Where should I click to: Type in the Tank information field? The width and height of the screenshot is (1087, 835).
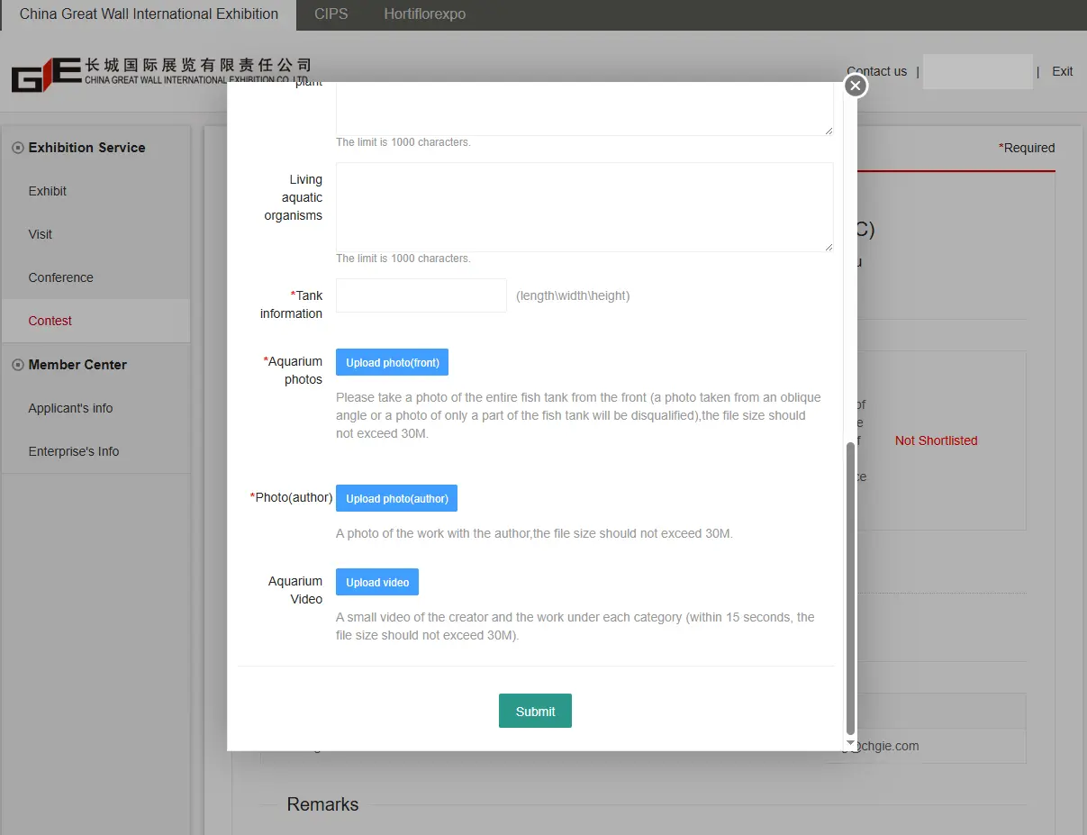coord(421,295)
